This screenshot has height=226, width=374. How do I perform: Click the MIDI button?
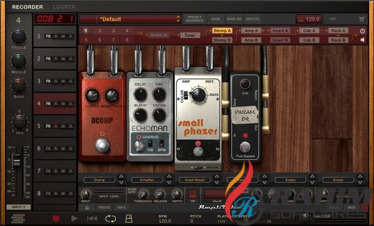coord(352,208)
